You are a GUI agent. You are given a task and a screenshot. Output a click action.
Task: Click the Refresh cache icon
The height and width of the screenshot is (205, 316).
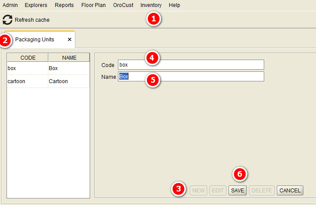(7, 20)
